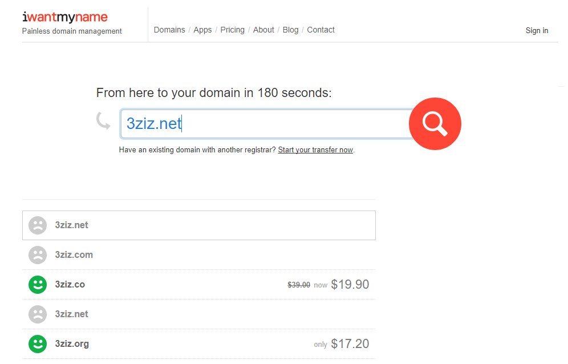
Task: Open the Pricing page
Action: pos(232,30)
